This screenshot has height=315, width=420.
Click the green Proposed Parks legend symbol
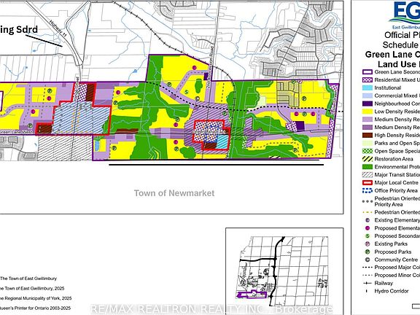pyautogui.click(x=367, y=252)
